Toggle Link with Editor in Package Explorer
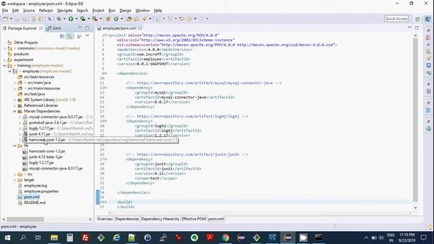The height and width of the screenshot is (244, 434). coord(70,36)
